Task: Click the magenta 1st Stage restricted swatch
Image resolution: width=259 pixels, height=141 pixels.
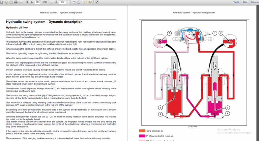Action: point(142,135)
